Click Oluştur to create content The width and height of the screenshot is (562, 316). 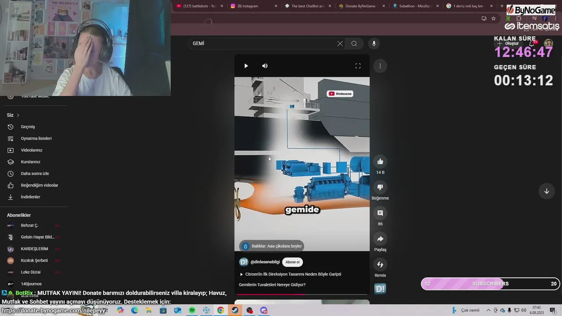[x=508, y=43]
